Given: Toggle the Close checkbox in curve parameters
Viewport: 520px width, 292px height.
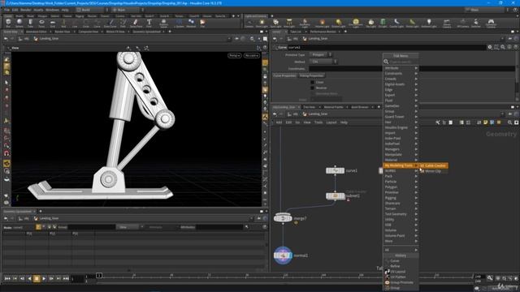Looking at the screenshot, I should (312, 82).
